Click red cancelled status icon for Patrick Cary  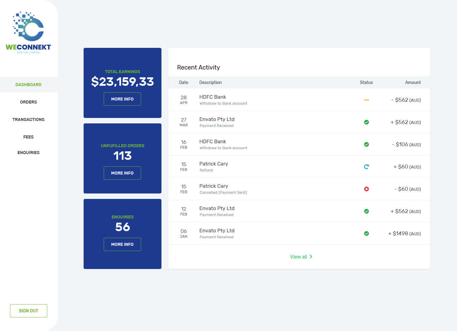click(366, 189)
